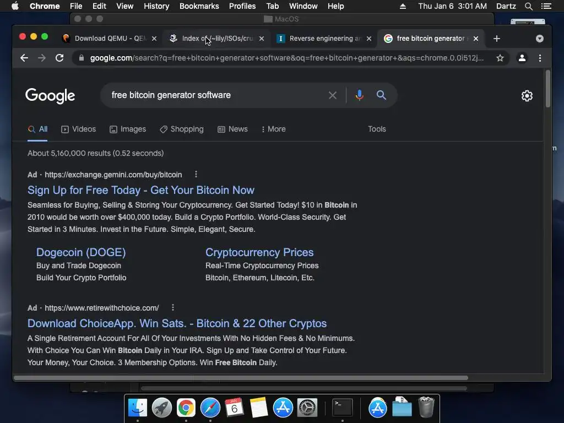This screenshot has width=564, height=423.
Task: Open the Bookmarks menu
Action: point(199,6)
